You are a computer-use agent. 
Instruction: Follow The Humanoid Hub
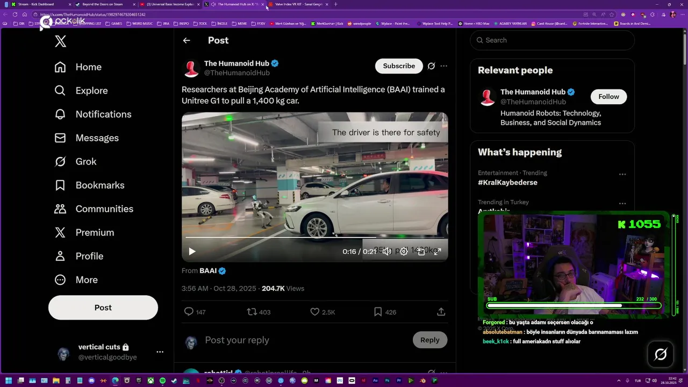608,96
